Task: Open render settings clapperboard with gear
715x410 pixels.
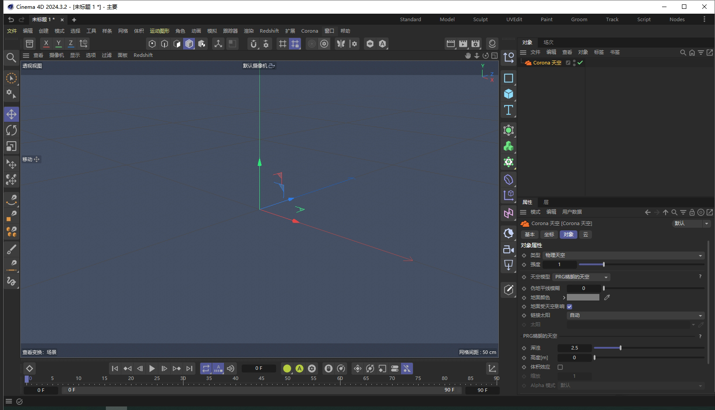Action: click(x=475, y=44)
